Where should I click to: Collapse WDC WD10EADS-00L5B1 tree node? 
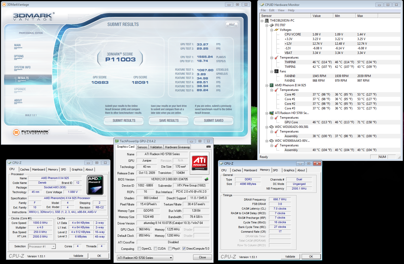[x=267, y=127]
